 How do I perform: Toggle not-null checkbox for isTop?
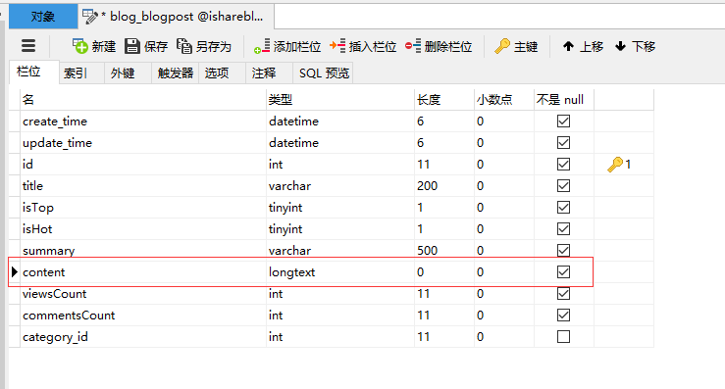563,208
